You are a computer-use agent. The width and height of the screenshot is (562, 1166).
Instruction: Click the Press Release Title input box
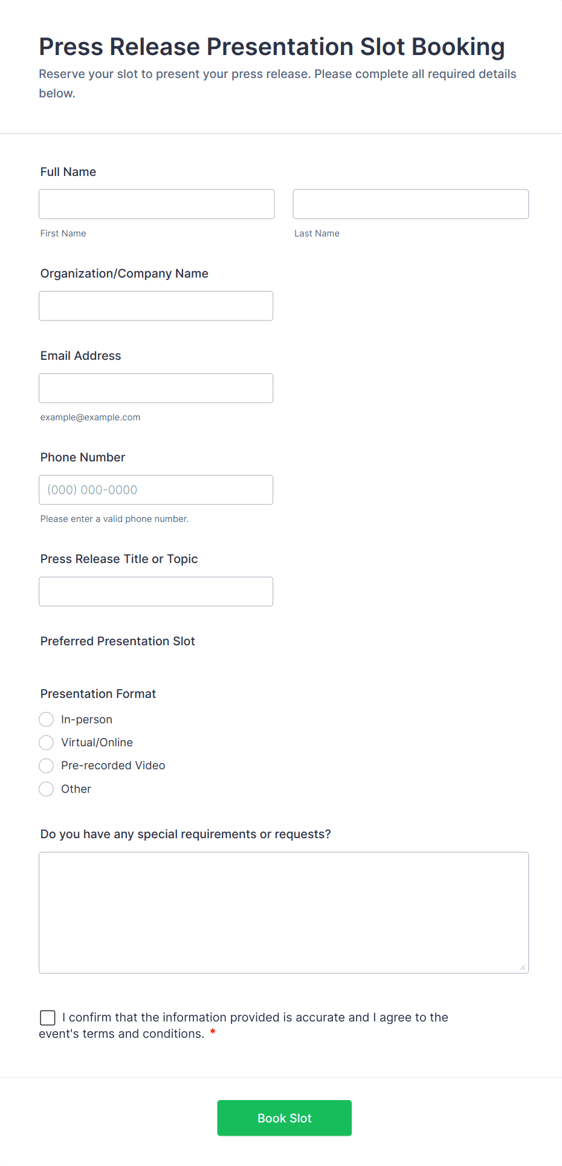(156, 591)
